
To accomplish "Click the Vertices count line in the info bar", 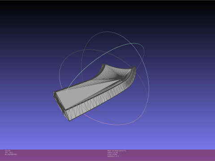I will (112, 153).
